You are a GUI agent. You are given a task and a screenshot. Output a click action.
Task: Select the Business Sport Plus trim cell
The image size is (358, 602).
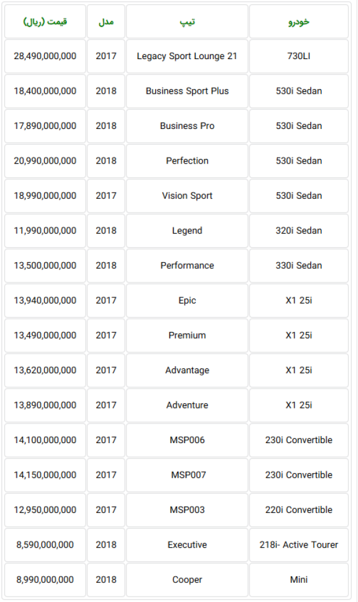[187, 91]
